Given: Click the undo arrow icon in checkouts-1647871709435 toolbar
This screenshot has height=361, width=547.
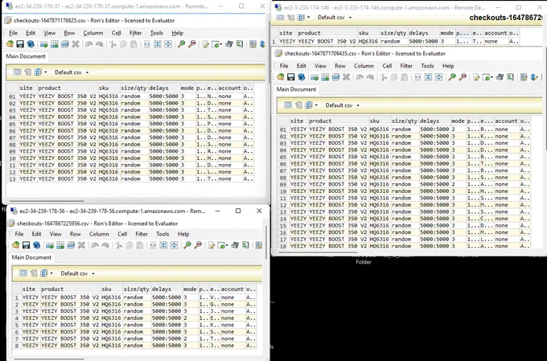Looking at the screenshot, I should (x=360, y=77).
